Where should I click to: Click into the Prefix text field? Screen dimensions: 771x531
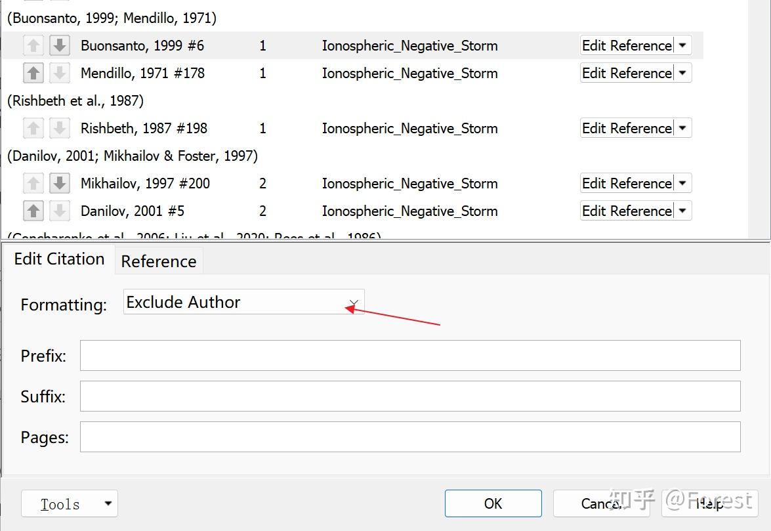click(410, 356)
